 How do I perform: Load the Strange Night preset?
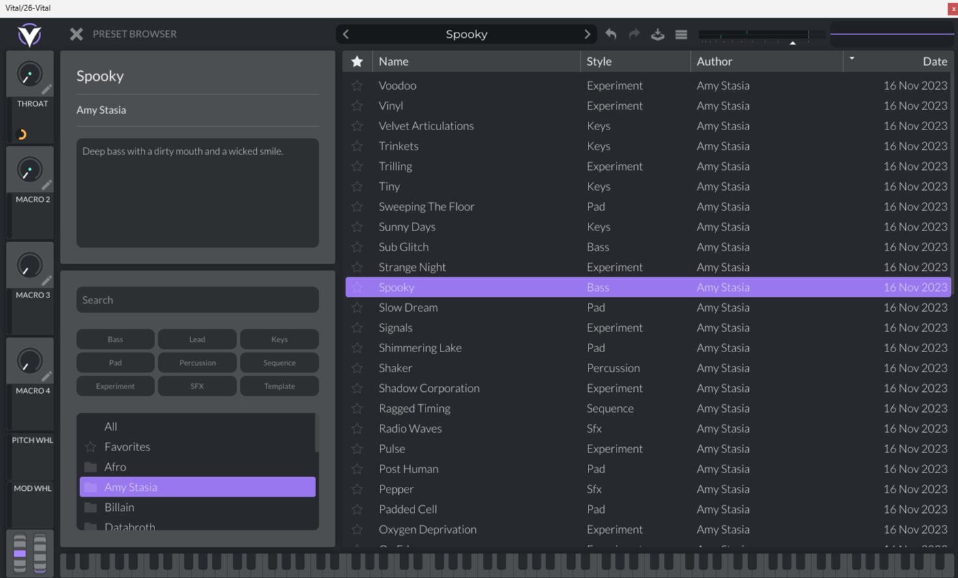[x=648, y=267]
